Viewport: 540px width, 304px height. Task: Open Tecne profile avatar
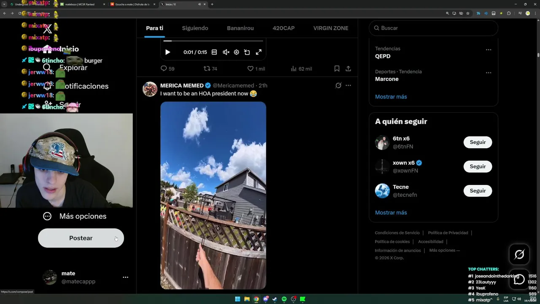point(382,190)
